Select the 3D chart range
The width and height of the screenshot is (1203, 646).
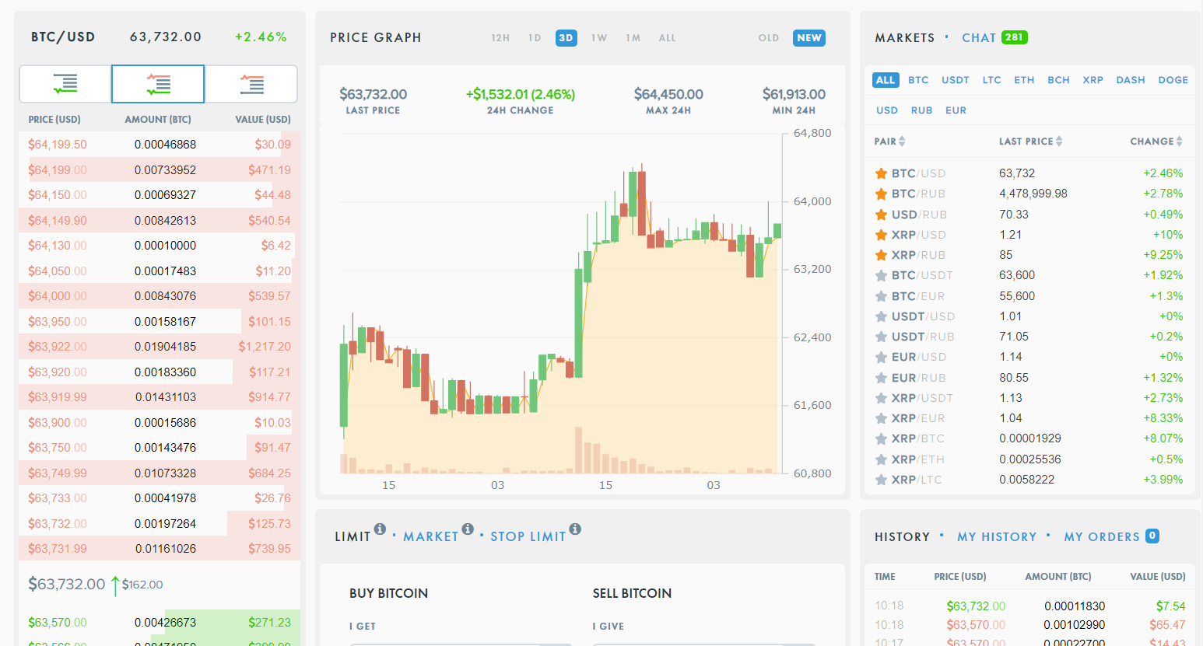[566, 38]
